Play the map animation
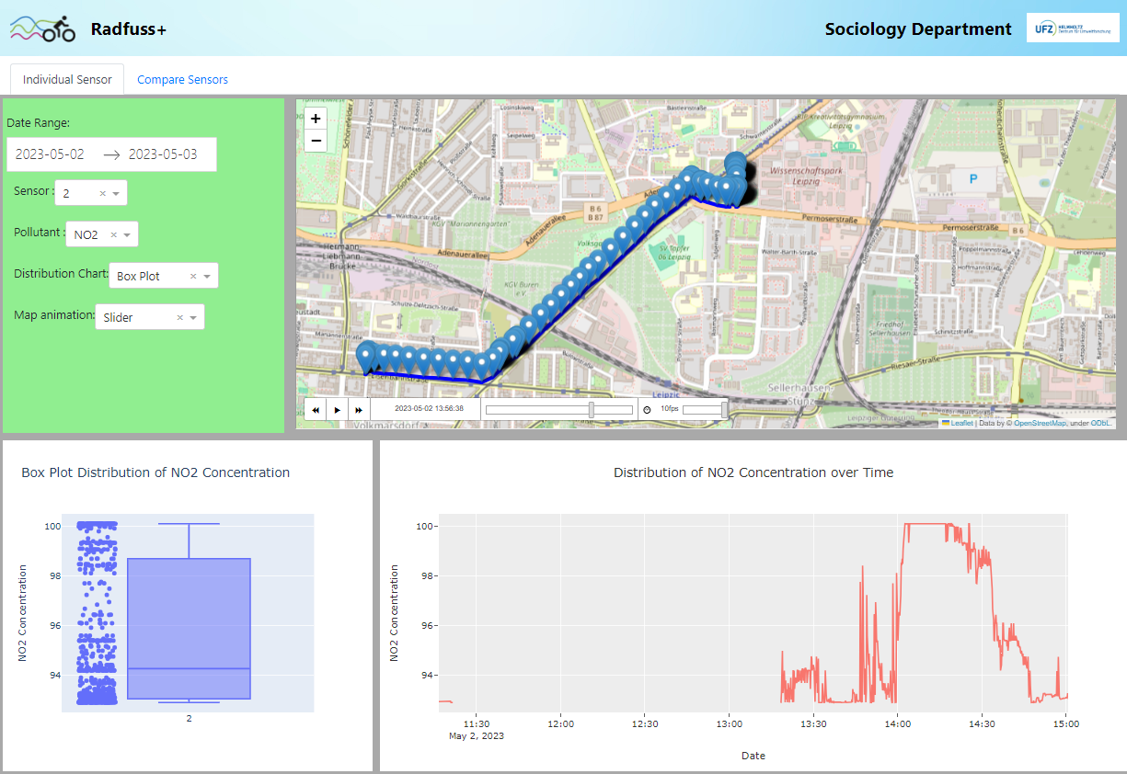This screenshot has height=774, width=1127. click(337, 409)
